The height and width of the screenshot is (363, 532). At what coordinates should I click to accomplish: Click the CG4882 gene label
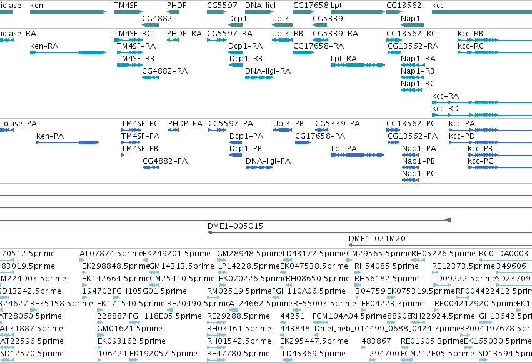pos(157,19)
